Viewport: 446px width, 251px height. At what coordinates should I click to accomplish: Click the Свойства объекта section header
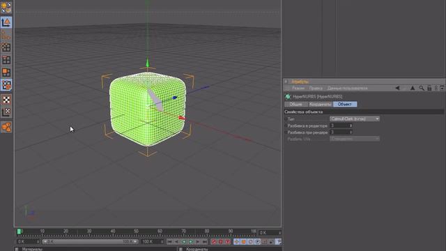[x=364, y=112]
